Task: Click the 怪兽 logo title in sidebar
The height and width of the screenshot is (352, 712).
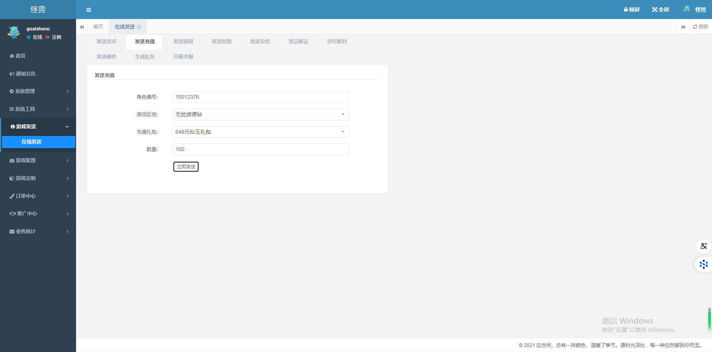Action: 38,9
